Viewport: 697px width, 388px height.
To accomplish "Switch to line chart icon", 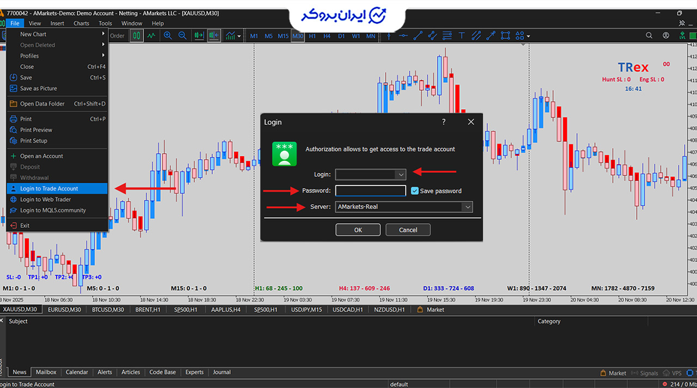I will (151, 36).
